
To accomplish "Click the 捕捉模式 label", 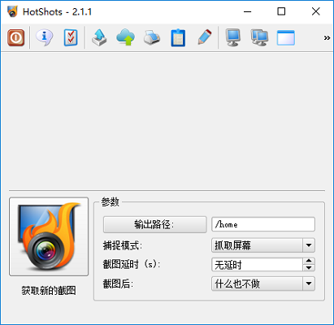I will 123,245.
